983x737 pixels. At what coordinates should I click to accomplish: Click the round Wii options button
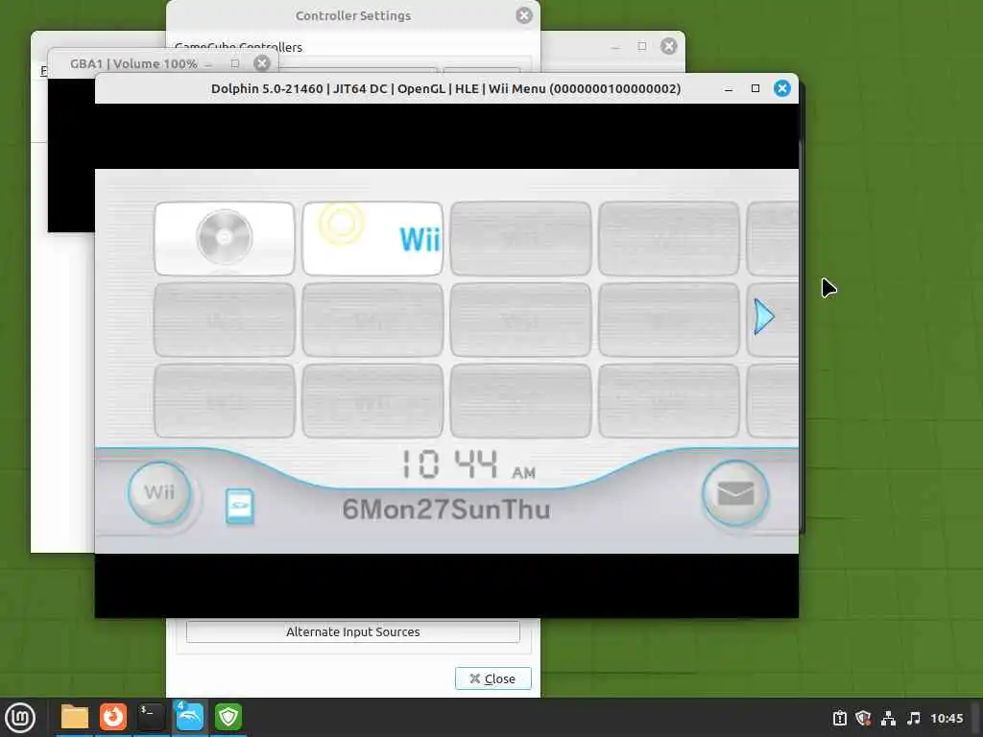(159, 492)
